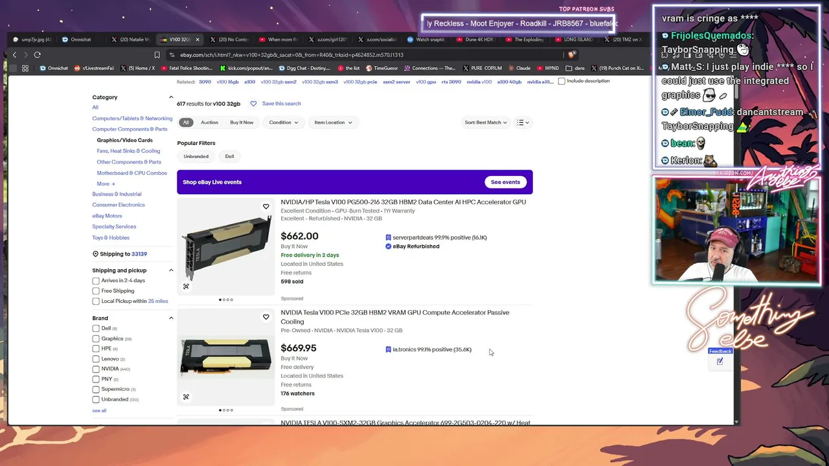Screen dimensions: 829x466
Task: Open the apps grid icon in bookmarks bar
Action: click(25, 68)
